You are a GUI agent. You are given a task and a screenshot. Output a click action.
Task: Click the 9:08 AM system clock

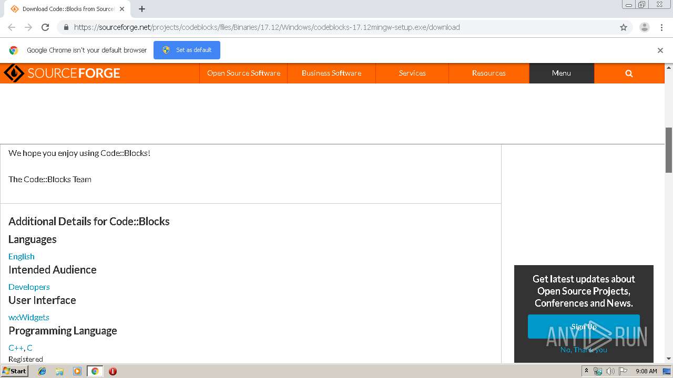click(646, 371)
